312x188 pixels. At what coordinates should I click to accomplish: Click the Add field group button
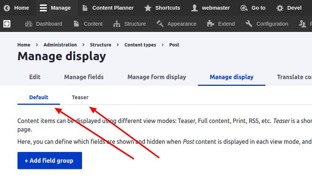(50, 161)
